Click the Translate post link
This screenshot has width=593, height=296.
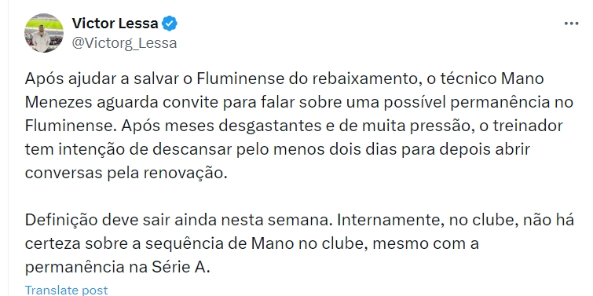tap(66, 290)
